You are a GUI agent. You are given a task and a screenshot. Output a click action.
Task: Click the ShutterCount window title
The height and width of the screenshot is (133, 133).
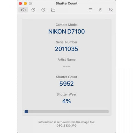(66, 4)
